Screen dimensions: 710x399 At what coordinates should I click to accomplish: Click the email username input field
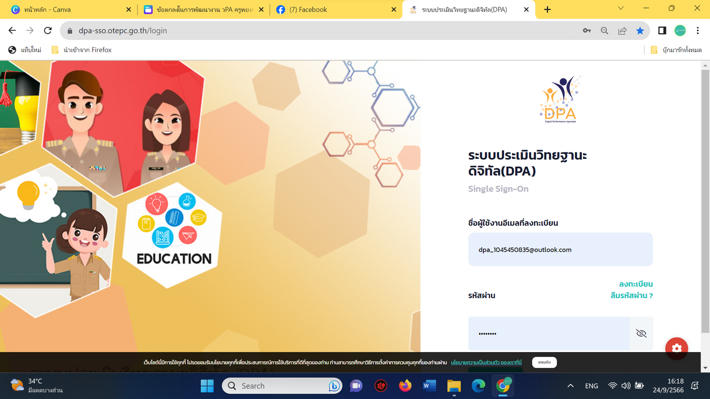560,250
